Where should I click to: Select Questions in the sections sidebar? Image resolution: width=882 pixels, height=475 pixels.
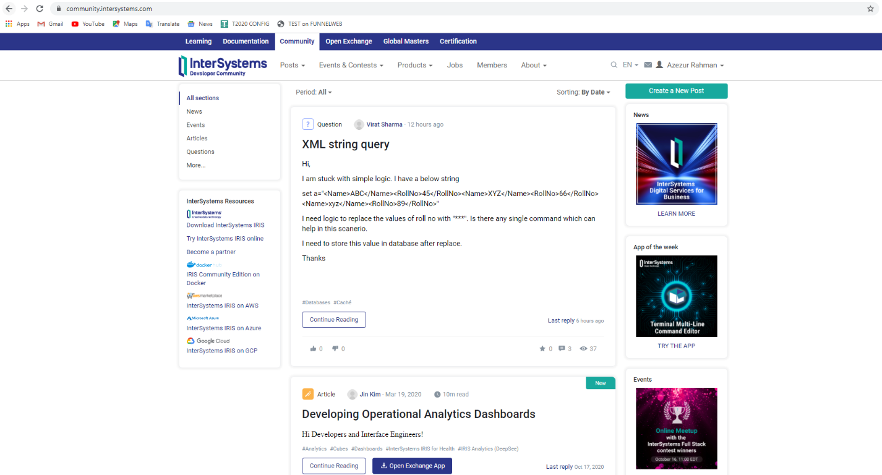200,152
